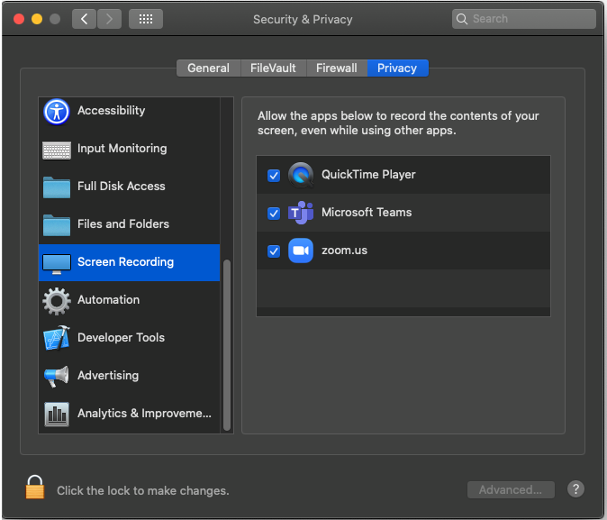
Task: Switch to the Firewall tab
Action: pos(336,68)
